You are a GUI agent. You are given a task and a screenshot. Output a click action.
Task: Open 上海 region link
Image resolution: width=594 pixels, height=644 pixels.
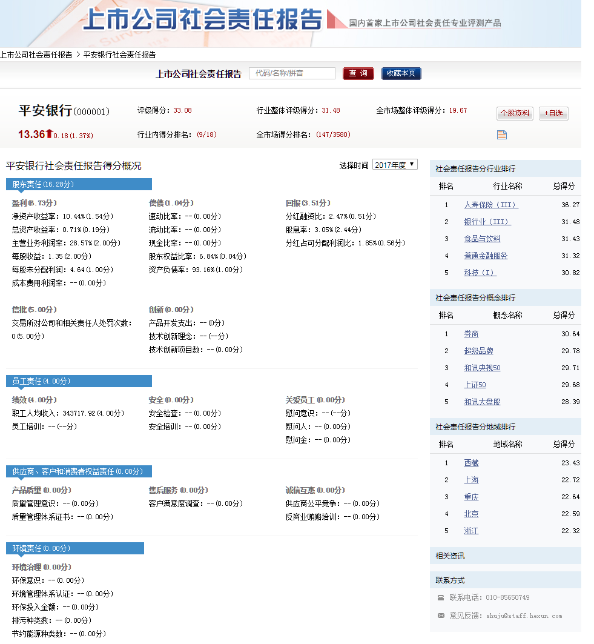[471, 480]
